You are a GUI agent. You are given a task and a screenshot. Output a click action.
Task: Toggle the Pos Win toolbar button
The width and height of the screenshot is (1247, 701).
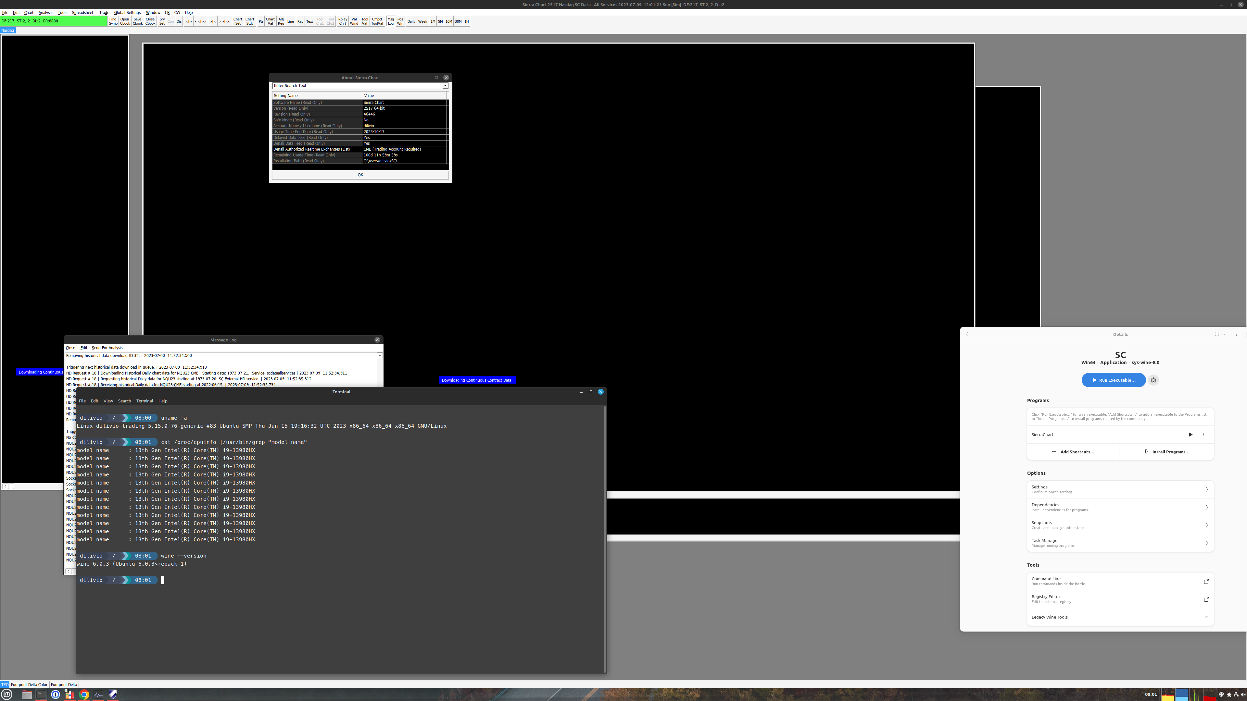tap(400, 21)
